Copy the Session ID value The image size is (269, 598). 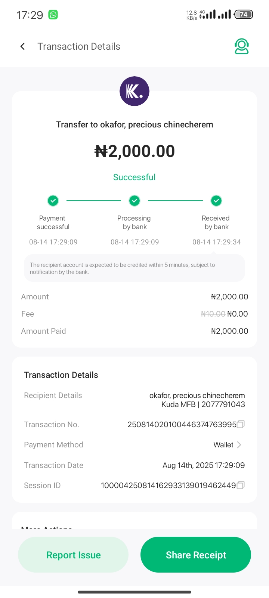tap(241, 485)
